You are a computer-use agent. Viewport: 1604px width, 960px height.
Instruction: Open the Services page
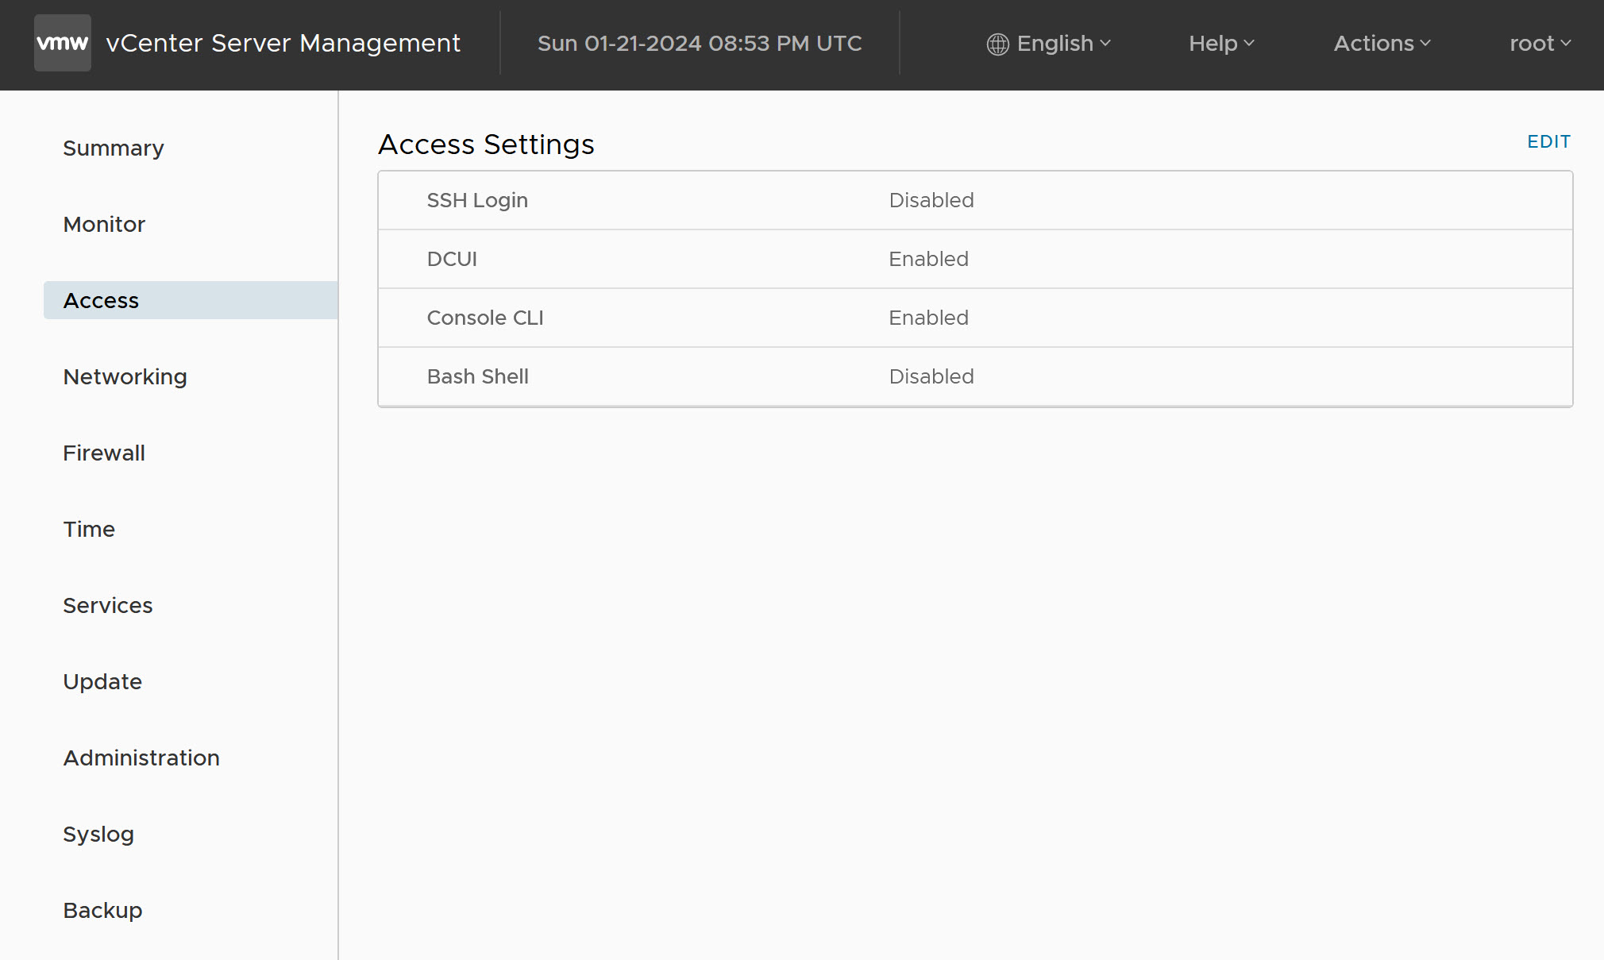pyautogui.click(x=108, y=605)
